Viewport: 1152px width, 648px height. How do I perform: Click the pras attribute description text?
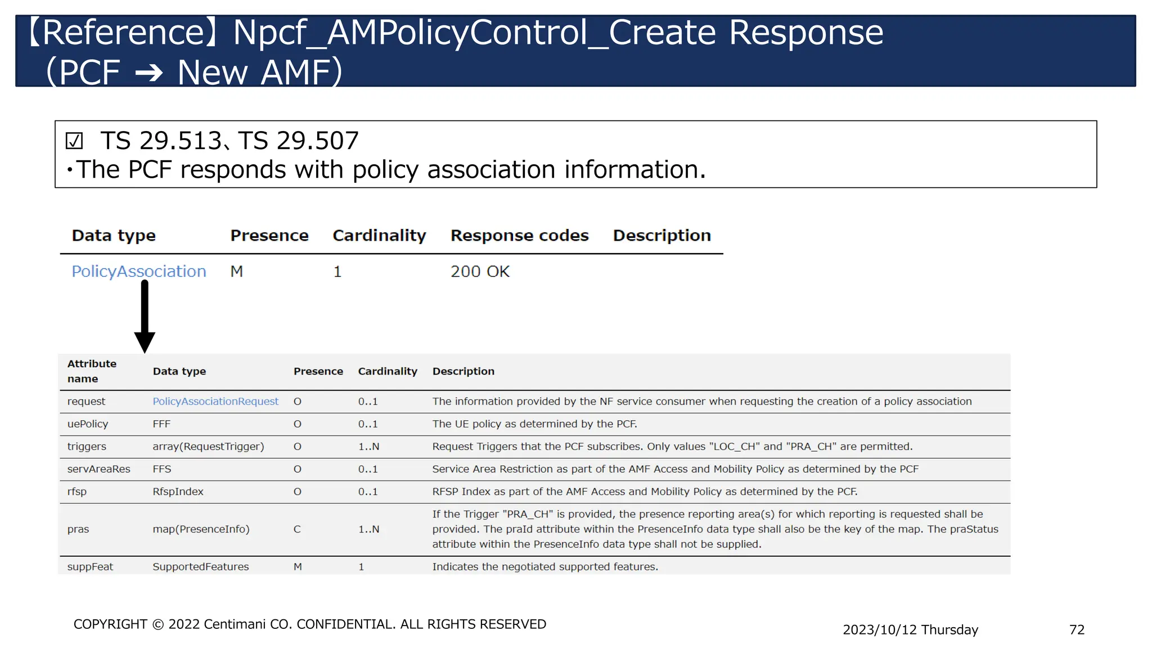coord(714,529)
